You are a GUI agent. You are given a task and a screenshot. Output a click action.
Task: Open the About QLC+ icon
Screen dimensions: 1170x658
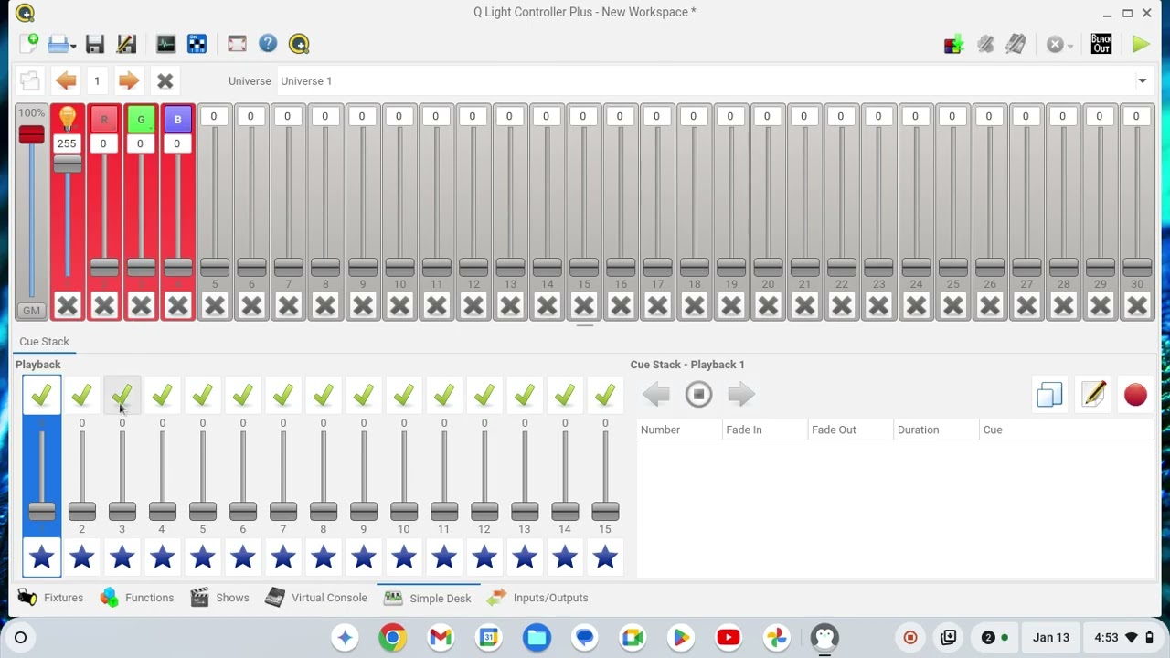pyautogui.click(x=299, y=44)
